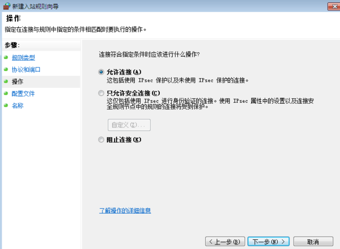The image size is (340, 249).
Task: Click the green bullet beside 名称
Action: pos(6,105)
